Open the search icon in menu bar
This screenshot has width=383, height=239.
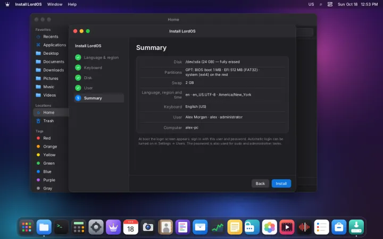click(x=321, y=4)
